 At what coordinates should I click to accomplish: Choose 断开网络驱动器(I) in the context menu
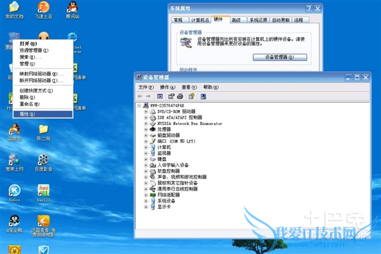(43, 81)
